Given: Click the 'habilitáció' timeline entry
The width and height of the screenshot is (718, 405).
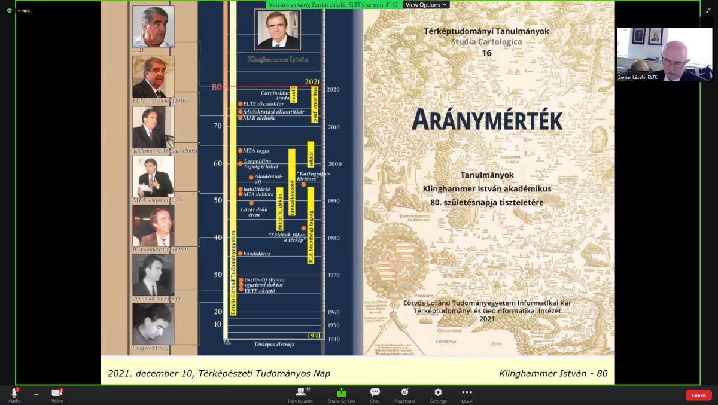Looking at the screenshot, I should coord(257,189).
